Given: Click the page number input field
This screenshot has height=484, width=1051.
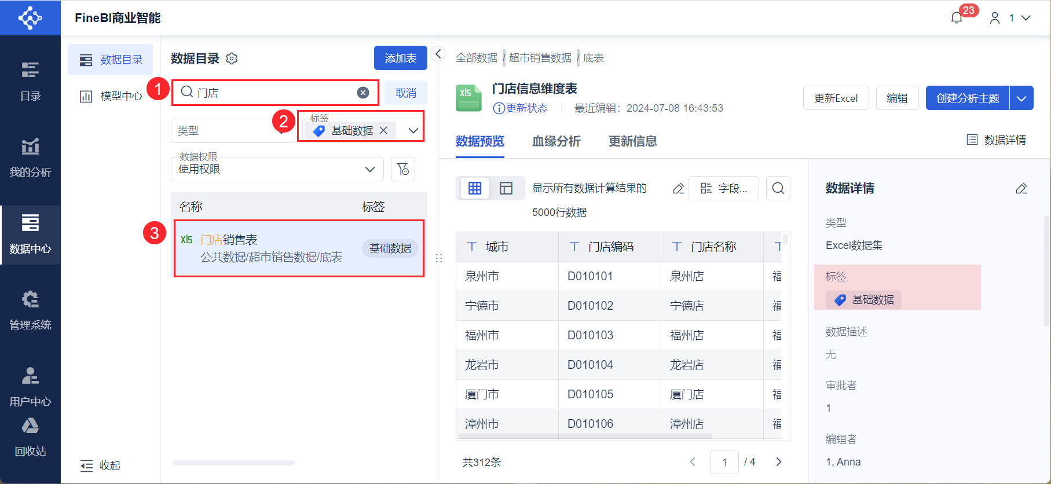Looking at the screenshot, I should (724, 461).
